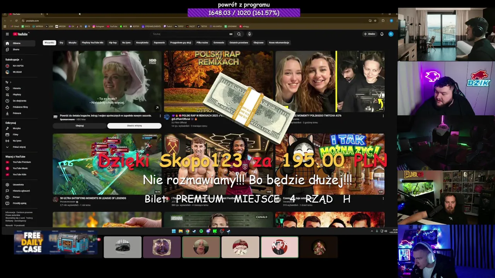Show hidden system tray icons
Screen dimensions: 495x278
pyautogui.click(x=372, y=231)
